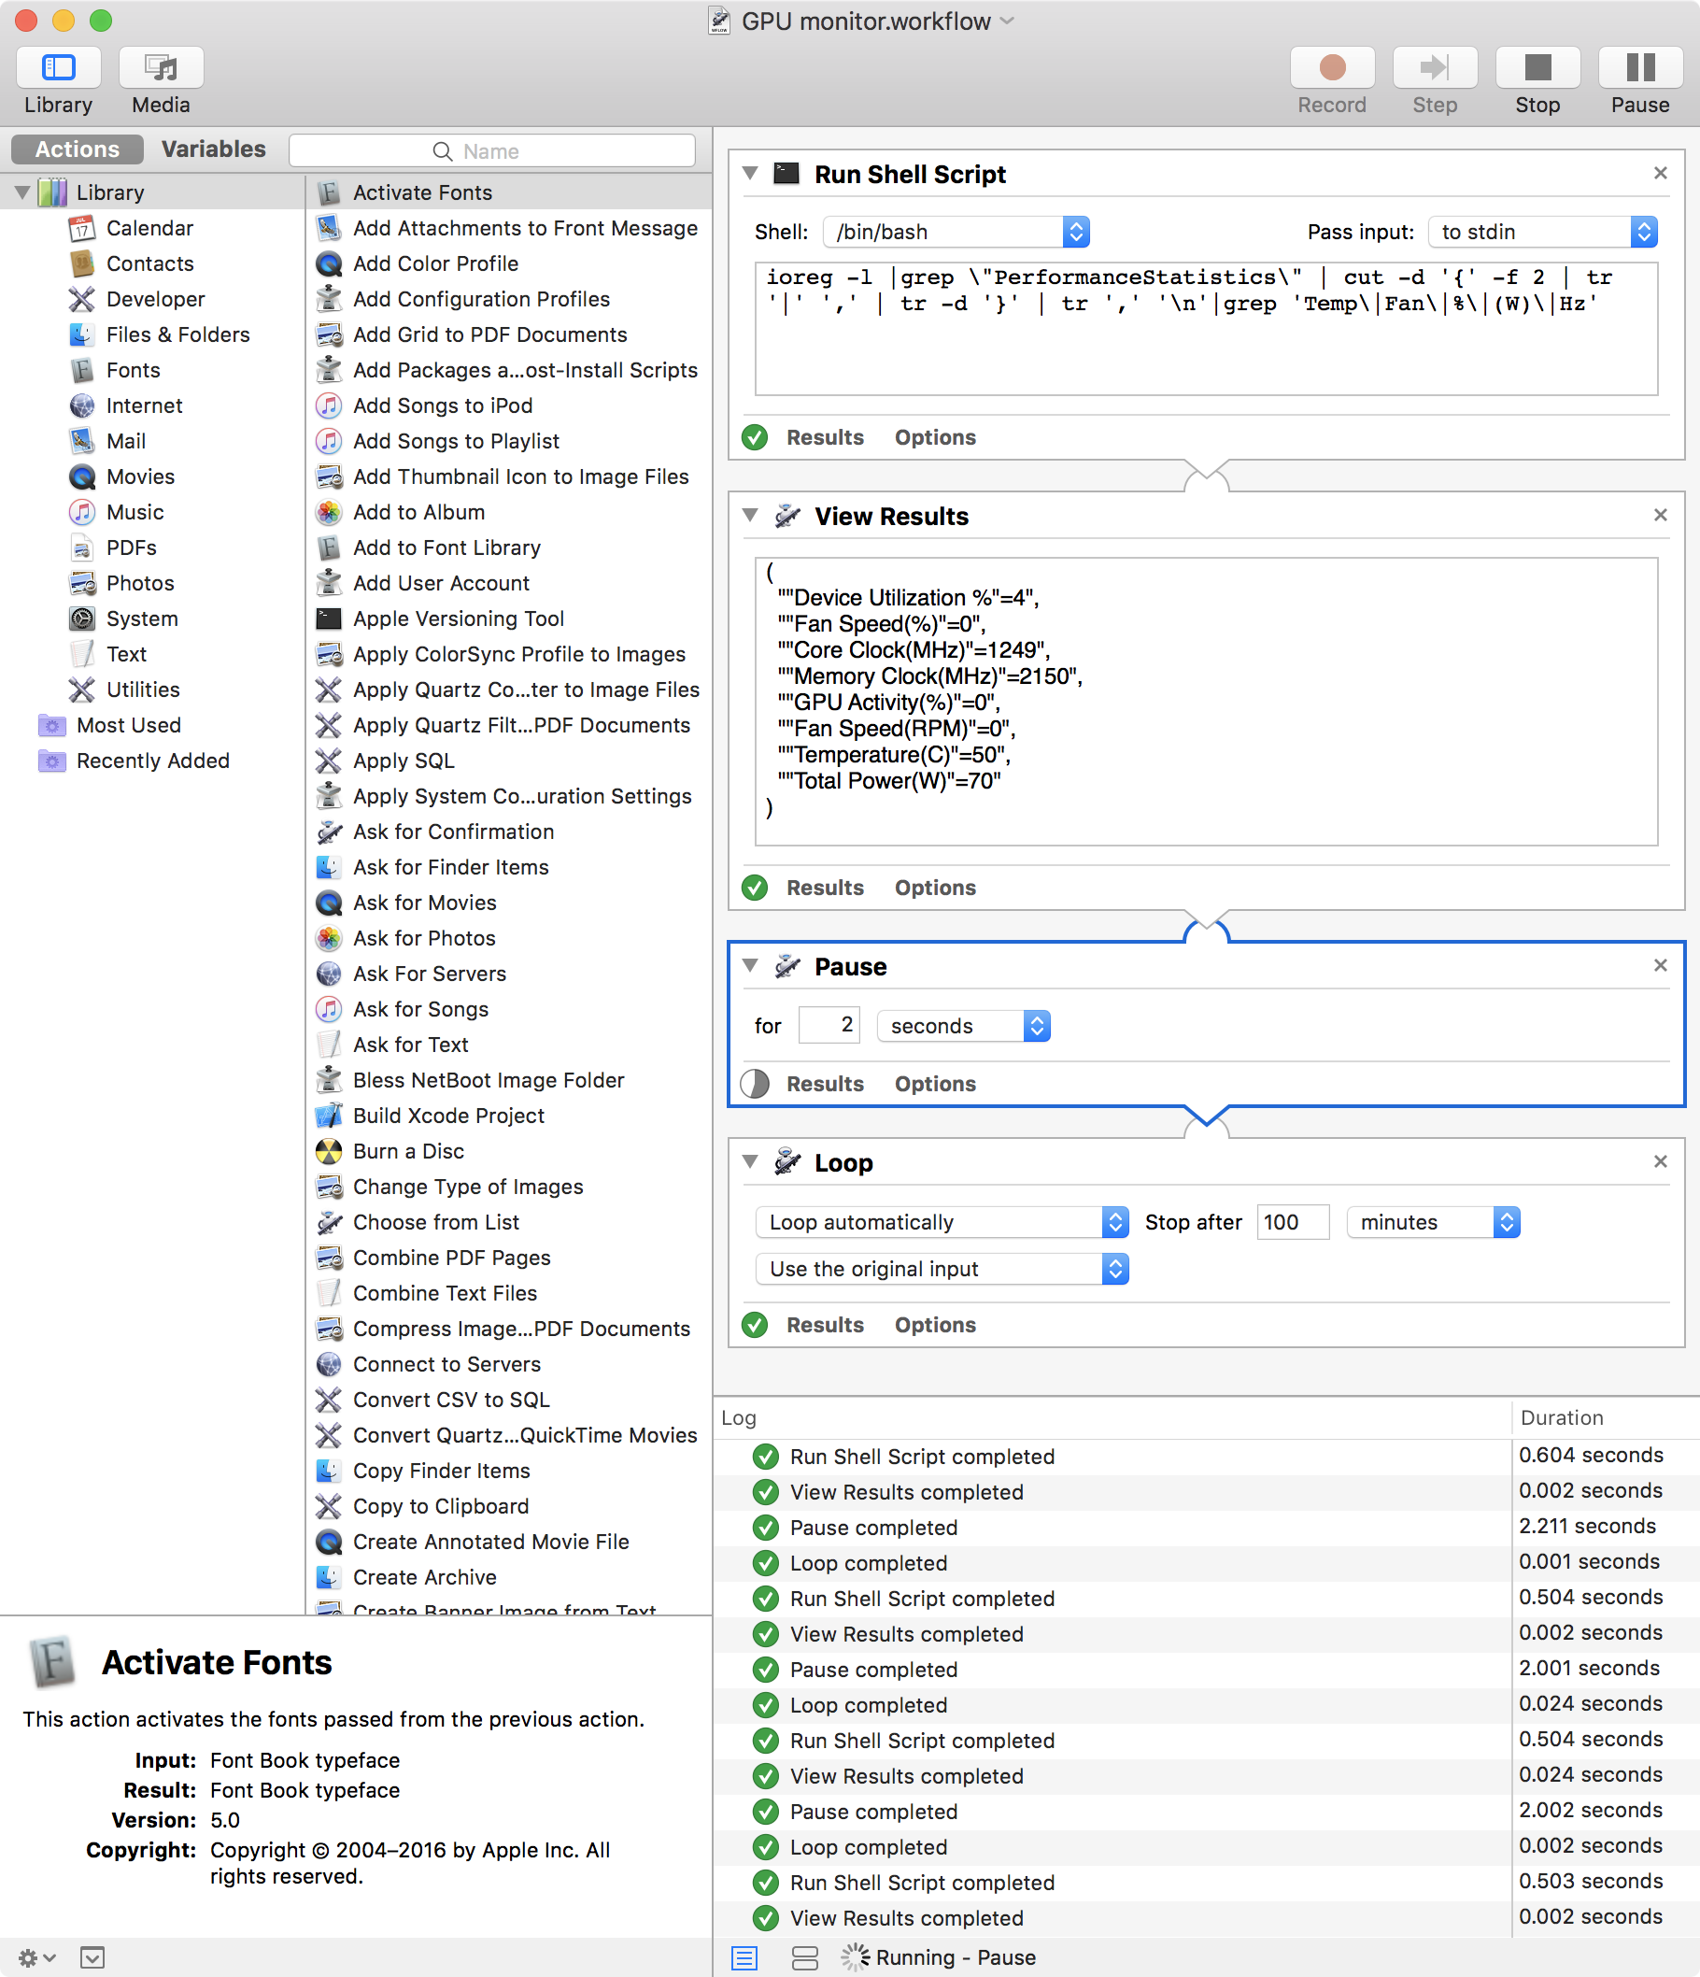1700x1977 pixels.
Task: Select Combine Text Files action
Action: click(509, 1293)
